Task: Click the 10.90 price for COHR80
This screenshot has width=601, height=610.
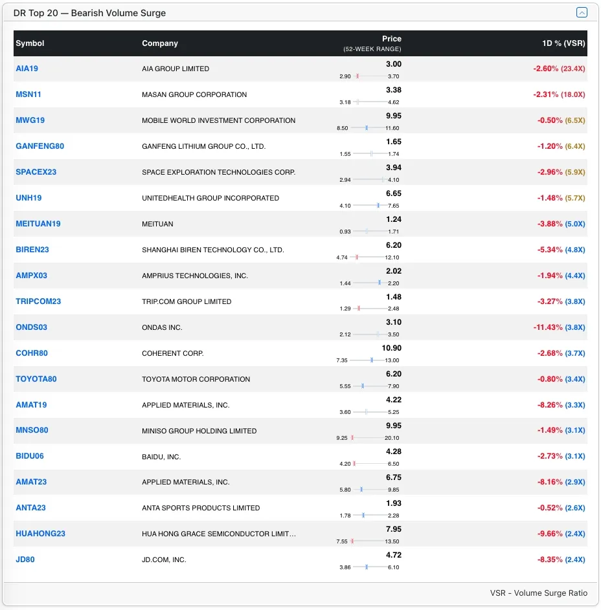Action: point(391,348)
